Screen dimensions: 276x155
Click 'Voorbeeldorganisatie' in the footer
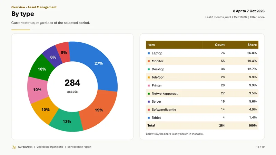(50, 147)
